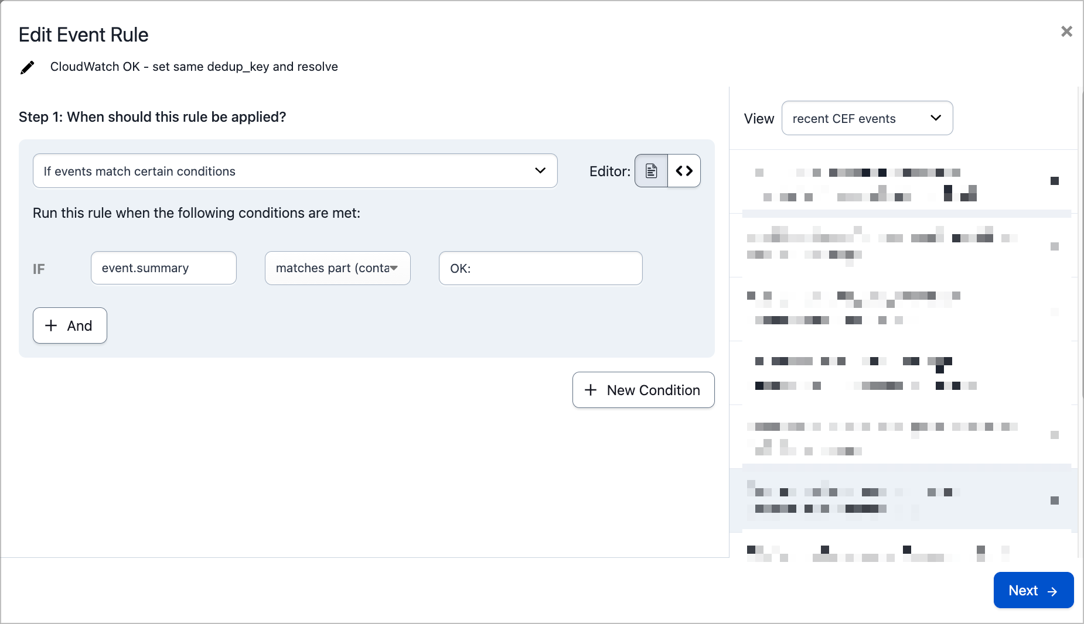Click the pencil icon to rename the rule
This screenshot has width=1084, height=624.
(x=27, y=67)
